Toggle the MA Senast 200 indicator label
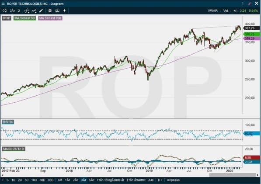The height and width of the screenshot is (184, 261). click(x=50, y=18)
